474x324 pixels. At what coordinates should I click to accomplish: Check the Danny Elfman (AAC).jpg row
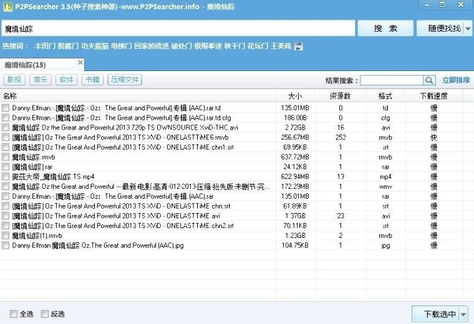6,245
